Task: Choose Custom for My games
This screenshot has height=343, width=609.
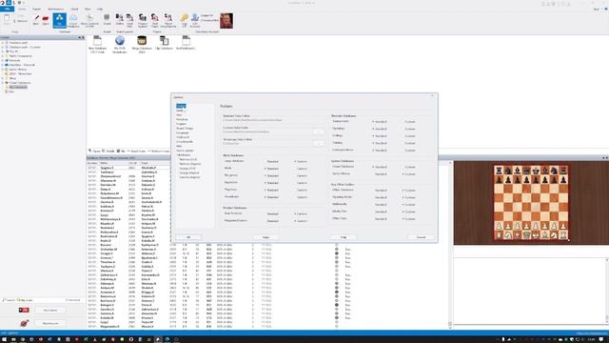Action: 301,175
